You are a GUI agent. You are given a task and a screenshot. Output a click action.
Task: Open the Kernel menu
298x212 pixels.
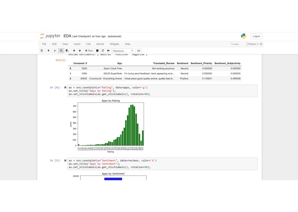pos(100,44)
